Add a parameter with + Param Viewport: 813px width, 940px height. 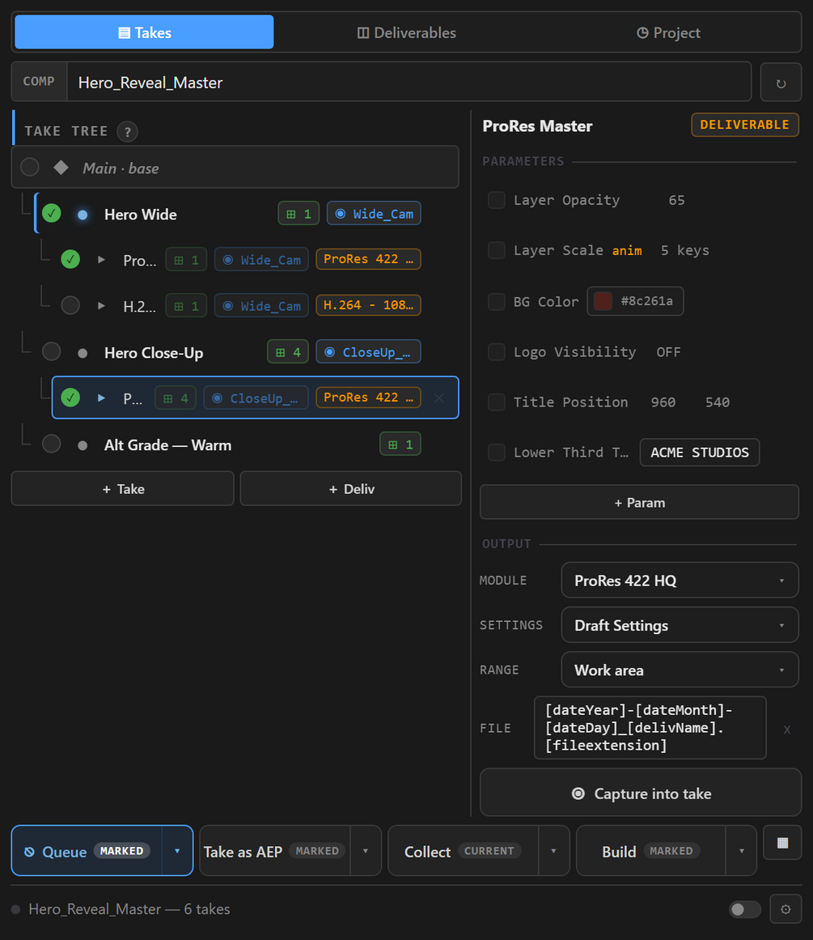639,502
